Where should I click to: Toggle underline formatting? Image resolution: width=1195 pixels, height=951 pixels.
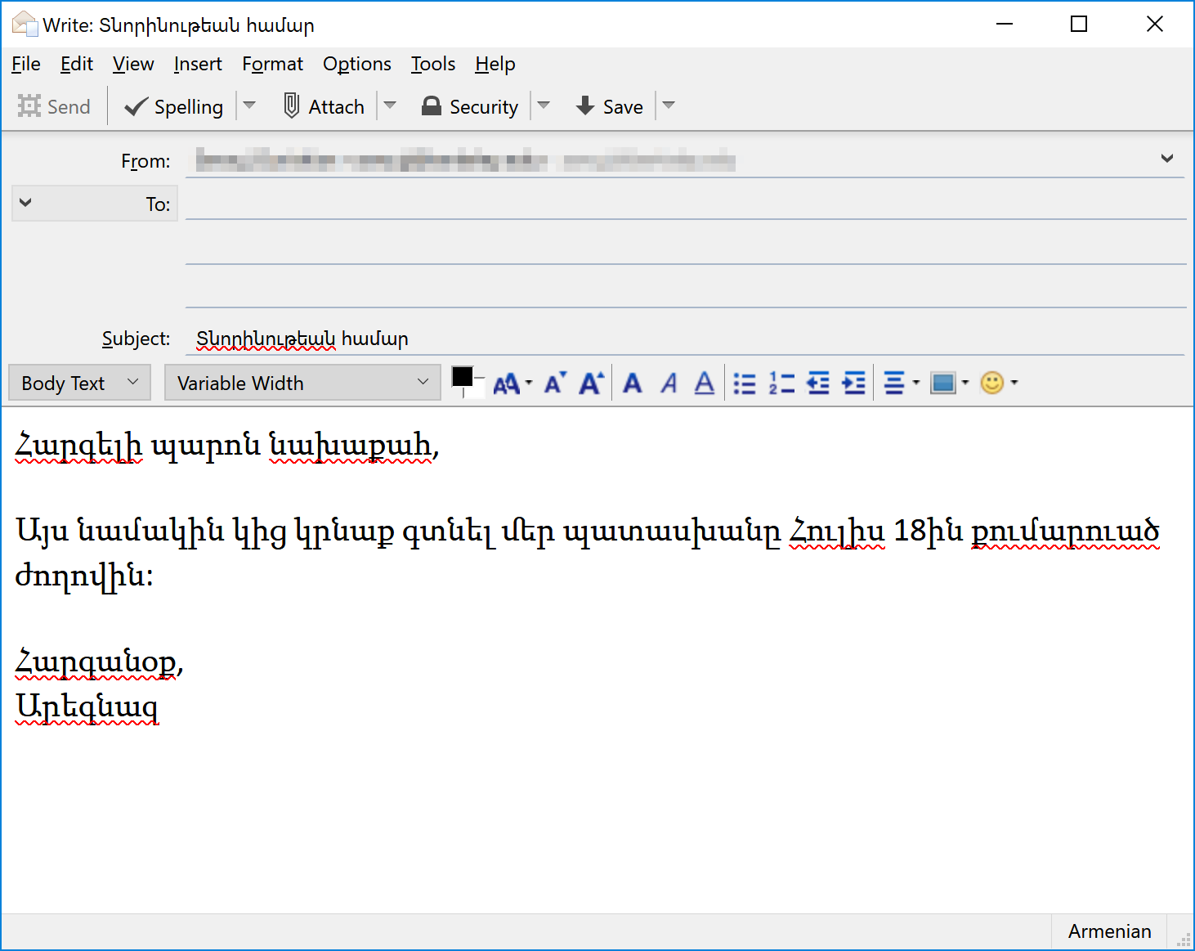[704, 383]
